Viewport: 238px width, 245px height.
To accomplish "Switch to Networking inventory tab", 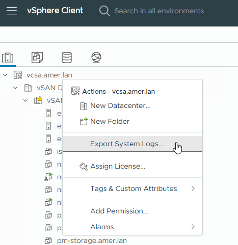I will click(x=96, y=58).
